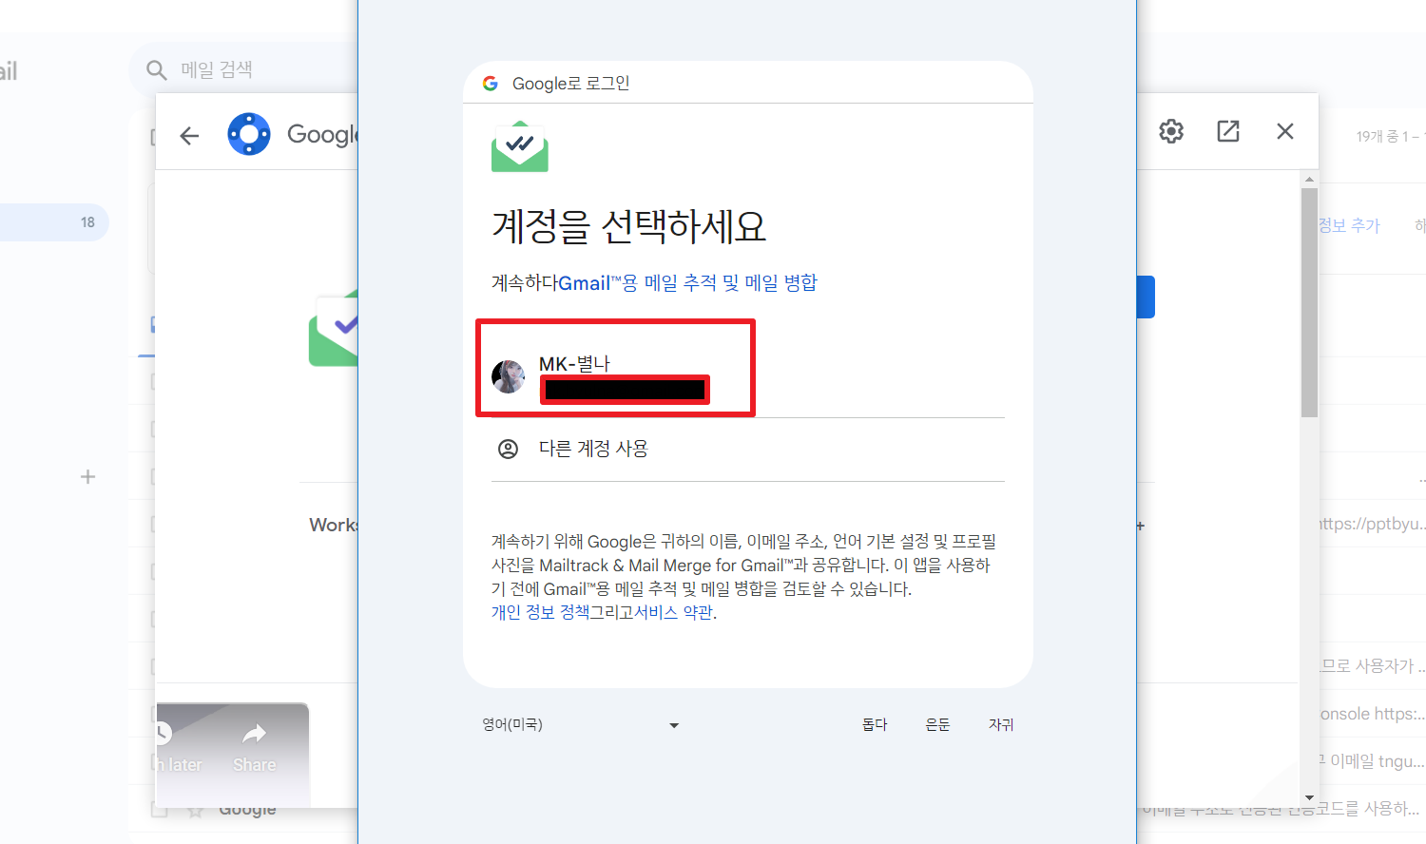Screen dimensions: 1426x844
Task: Click the marketplace panel scrollbar up arrow
Action: (1309, 180)
